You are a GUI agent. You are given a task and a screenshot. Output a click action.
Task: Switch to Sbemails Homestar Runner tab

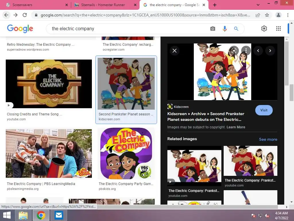(x=105, y=5)
